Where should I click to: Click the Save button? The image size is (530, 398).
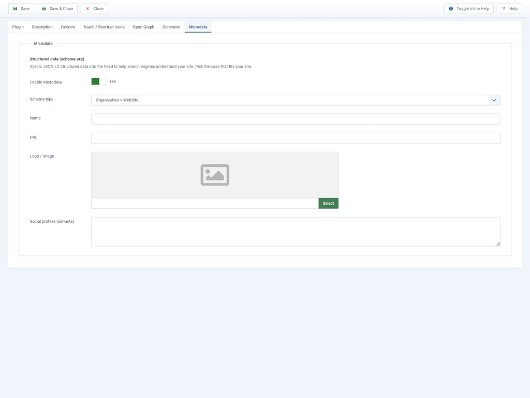click(x=21, y=8)
